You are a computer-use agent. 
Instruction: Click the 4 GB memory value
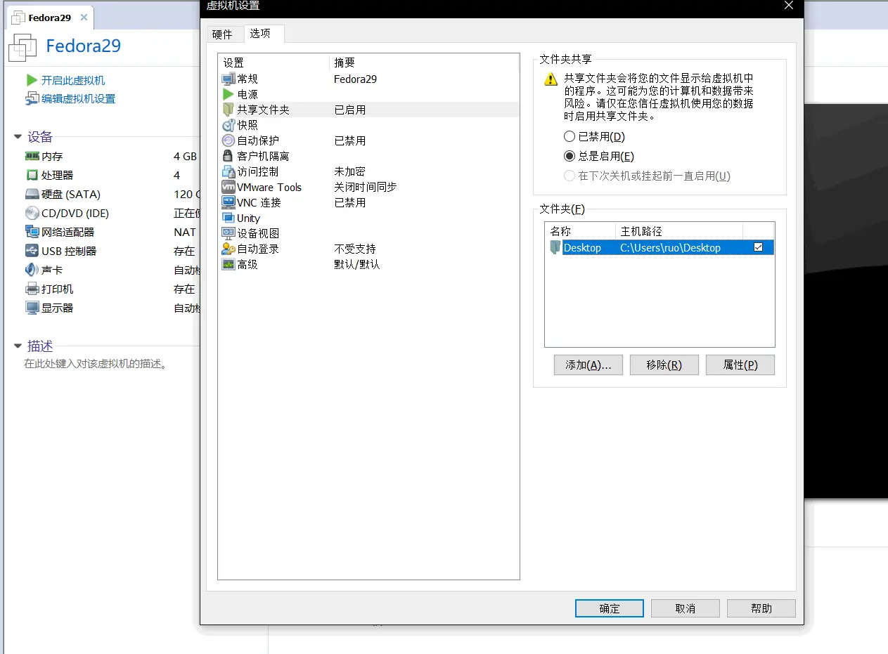pyautogui.click(x=186, y=156)
